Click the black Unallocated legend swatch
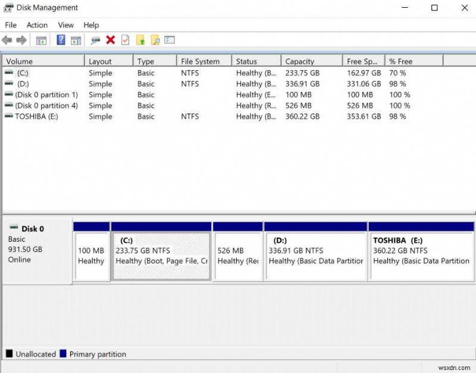Viewport: 476px width, 373px height. click(10, 353)
